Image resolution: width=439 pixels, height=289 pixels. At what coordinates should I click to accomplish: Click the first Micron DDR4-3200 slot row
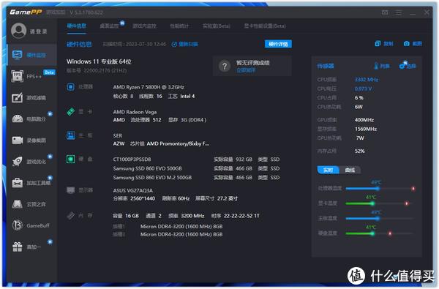[x=168, y=226]
